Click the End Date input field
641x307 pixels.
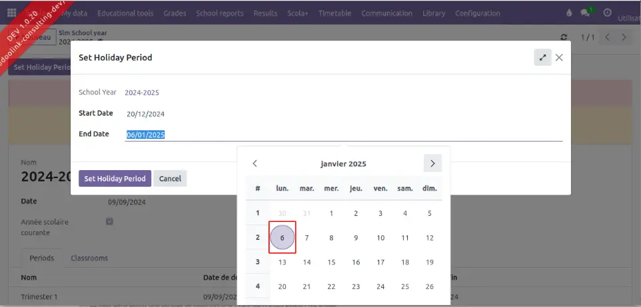coord(343,134)
